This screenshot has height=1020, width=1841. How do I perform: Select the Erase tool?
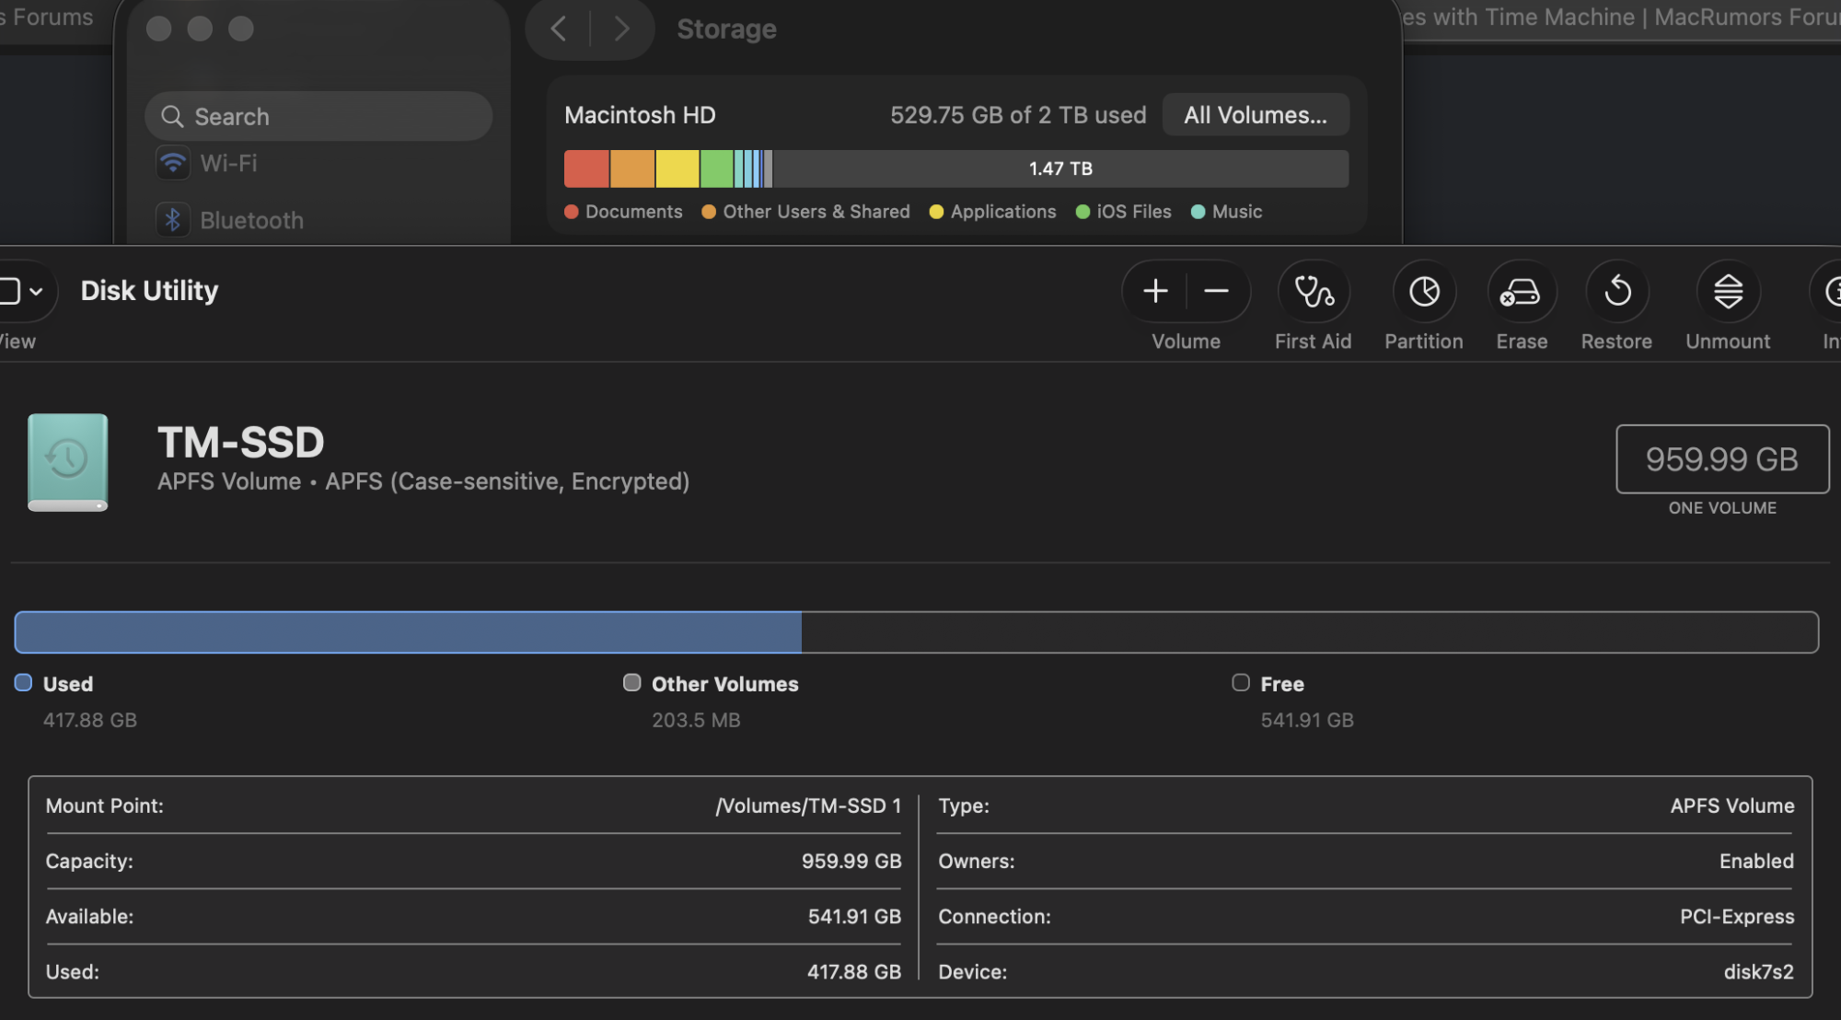pyautogui.click(x=1522, y=293)
